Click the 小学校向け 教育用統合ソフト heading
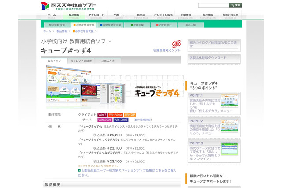This screenshot has width=282, height=188. pos(76,41)
